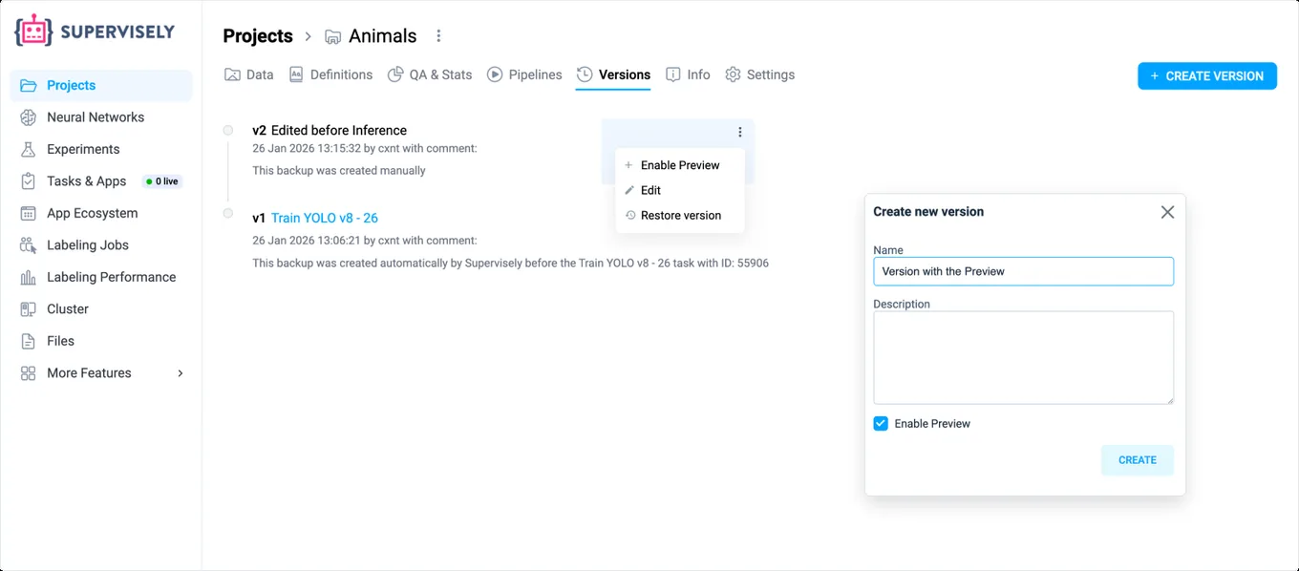Open the Definitions tab
The width and height of the screenshot is (1299, 571).
coord(330,74)
